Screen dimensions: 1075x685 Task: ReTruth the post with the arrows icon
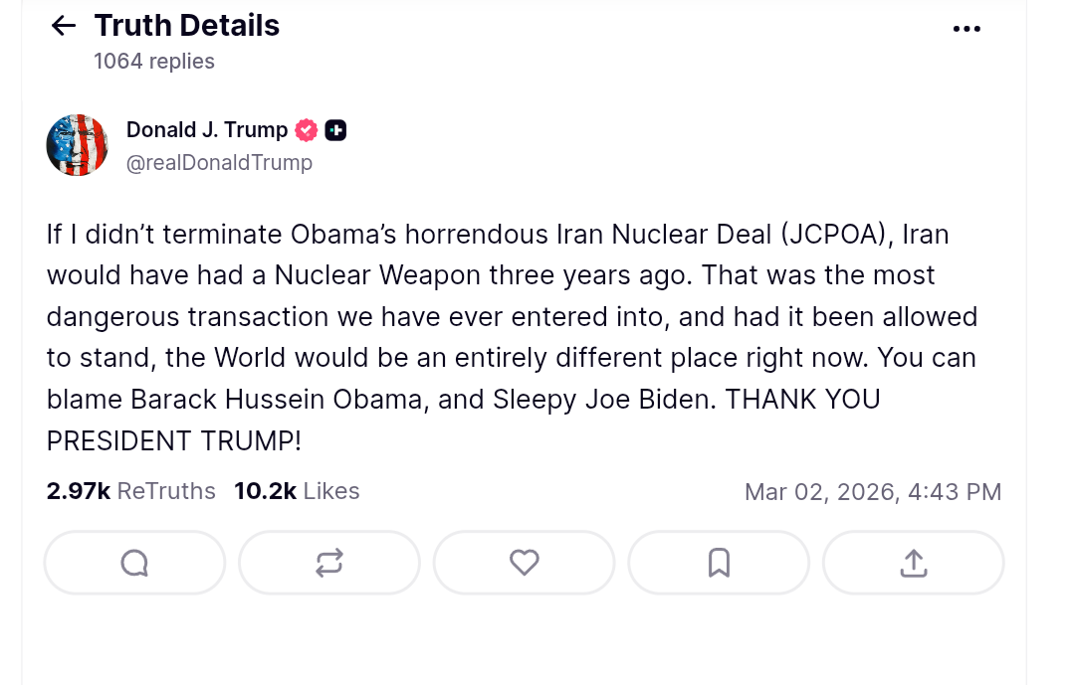pyautogui.click(x=329, y=564)
